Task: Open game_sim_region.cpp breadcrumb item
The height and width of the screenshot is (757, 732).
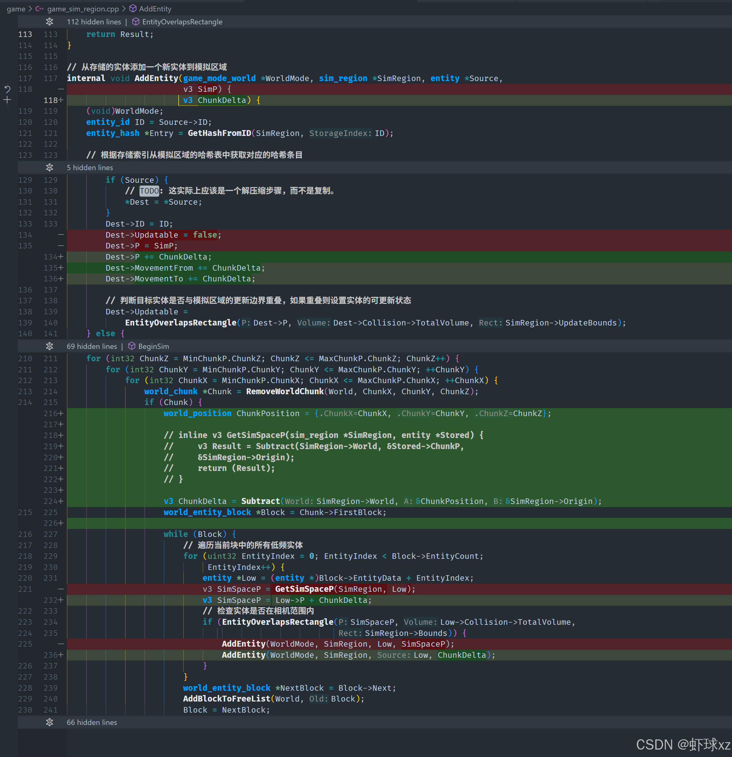Action: pyautogui.click(x=83, y=9)
